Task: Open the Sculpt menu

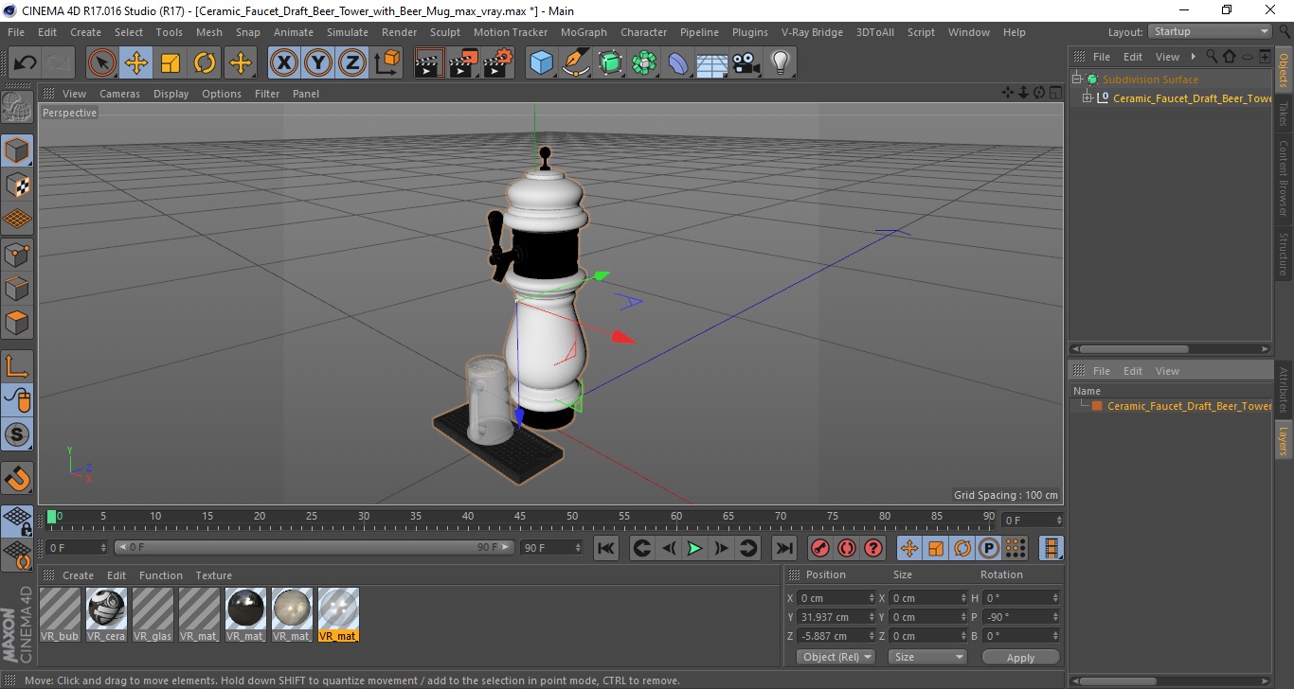Action: pos(445,32)
